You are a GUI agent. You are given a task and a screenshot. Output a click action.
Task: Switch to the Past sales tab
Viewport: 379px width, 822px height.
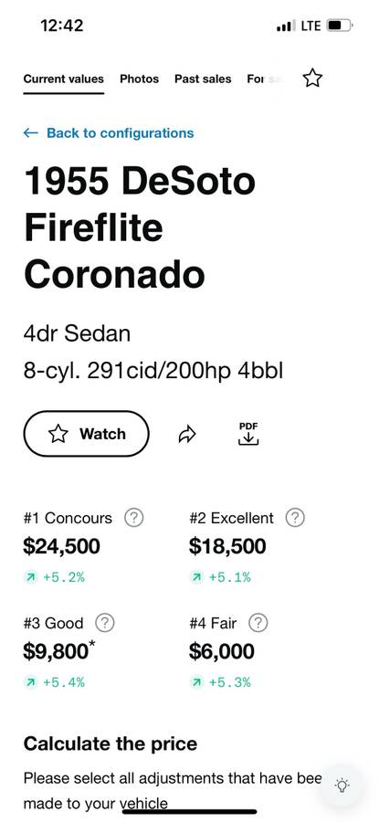(x=203, y=79)
